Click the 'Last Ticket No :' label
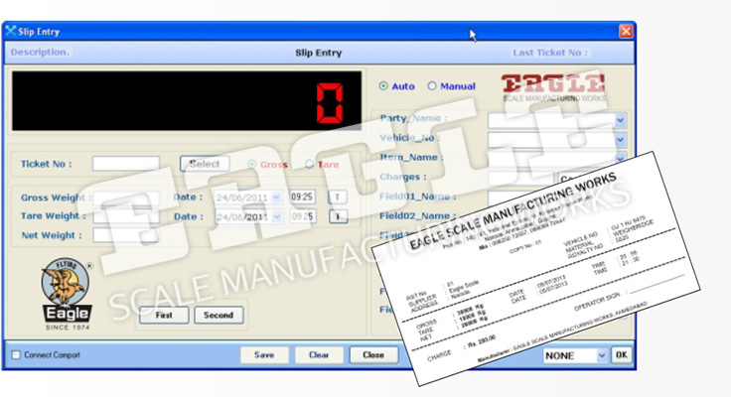This screenshot has height=397, width=731. click(550, 53)
